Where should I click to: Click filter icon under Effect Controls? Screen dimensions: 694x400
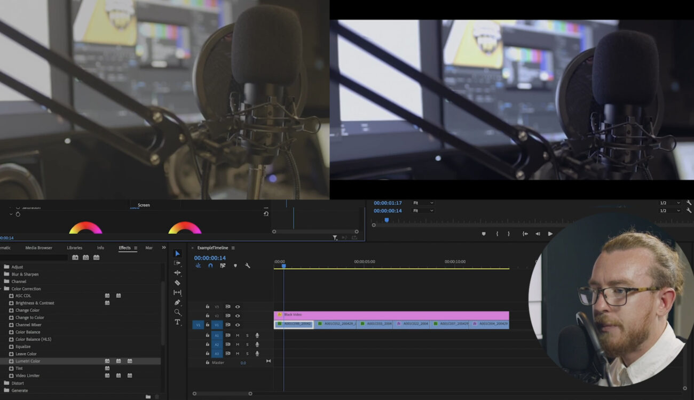click(x=335, y=238)
